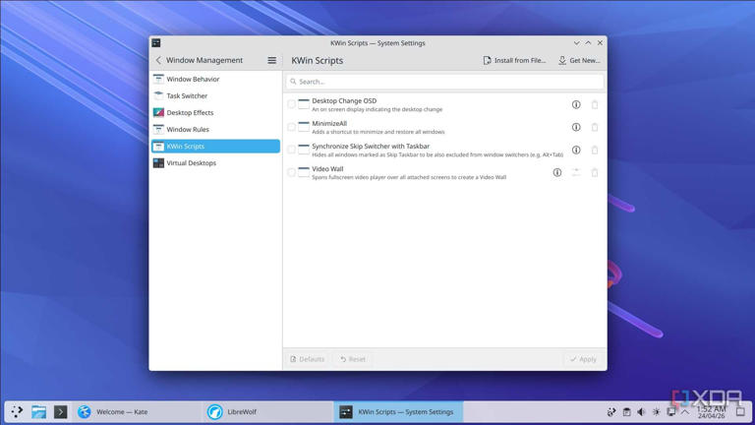Expand the hidden system tray icons arrow
Viewport: 755px width, 425px height.
(x=685, y=412)
